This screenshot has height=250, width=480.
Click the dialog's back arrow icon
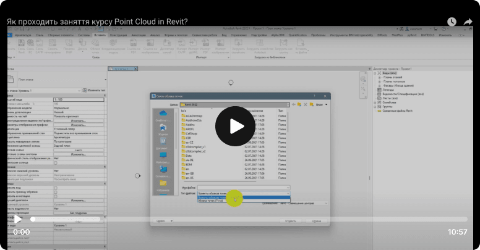[x=294, y=104]
